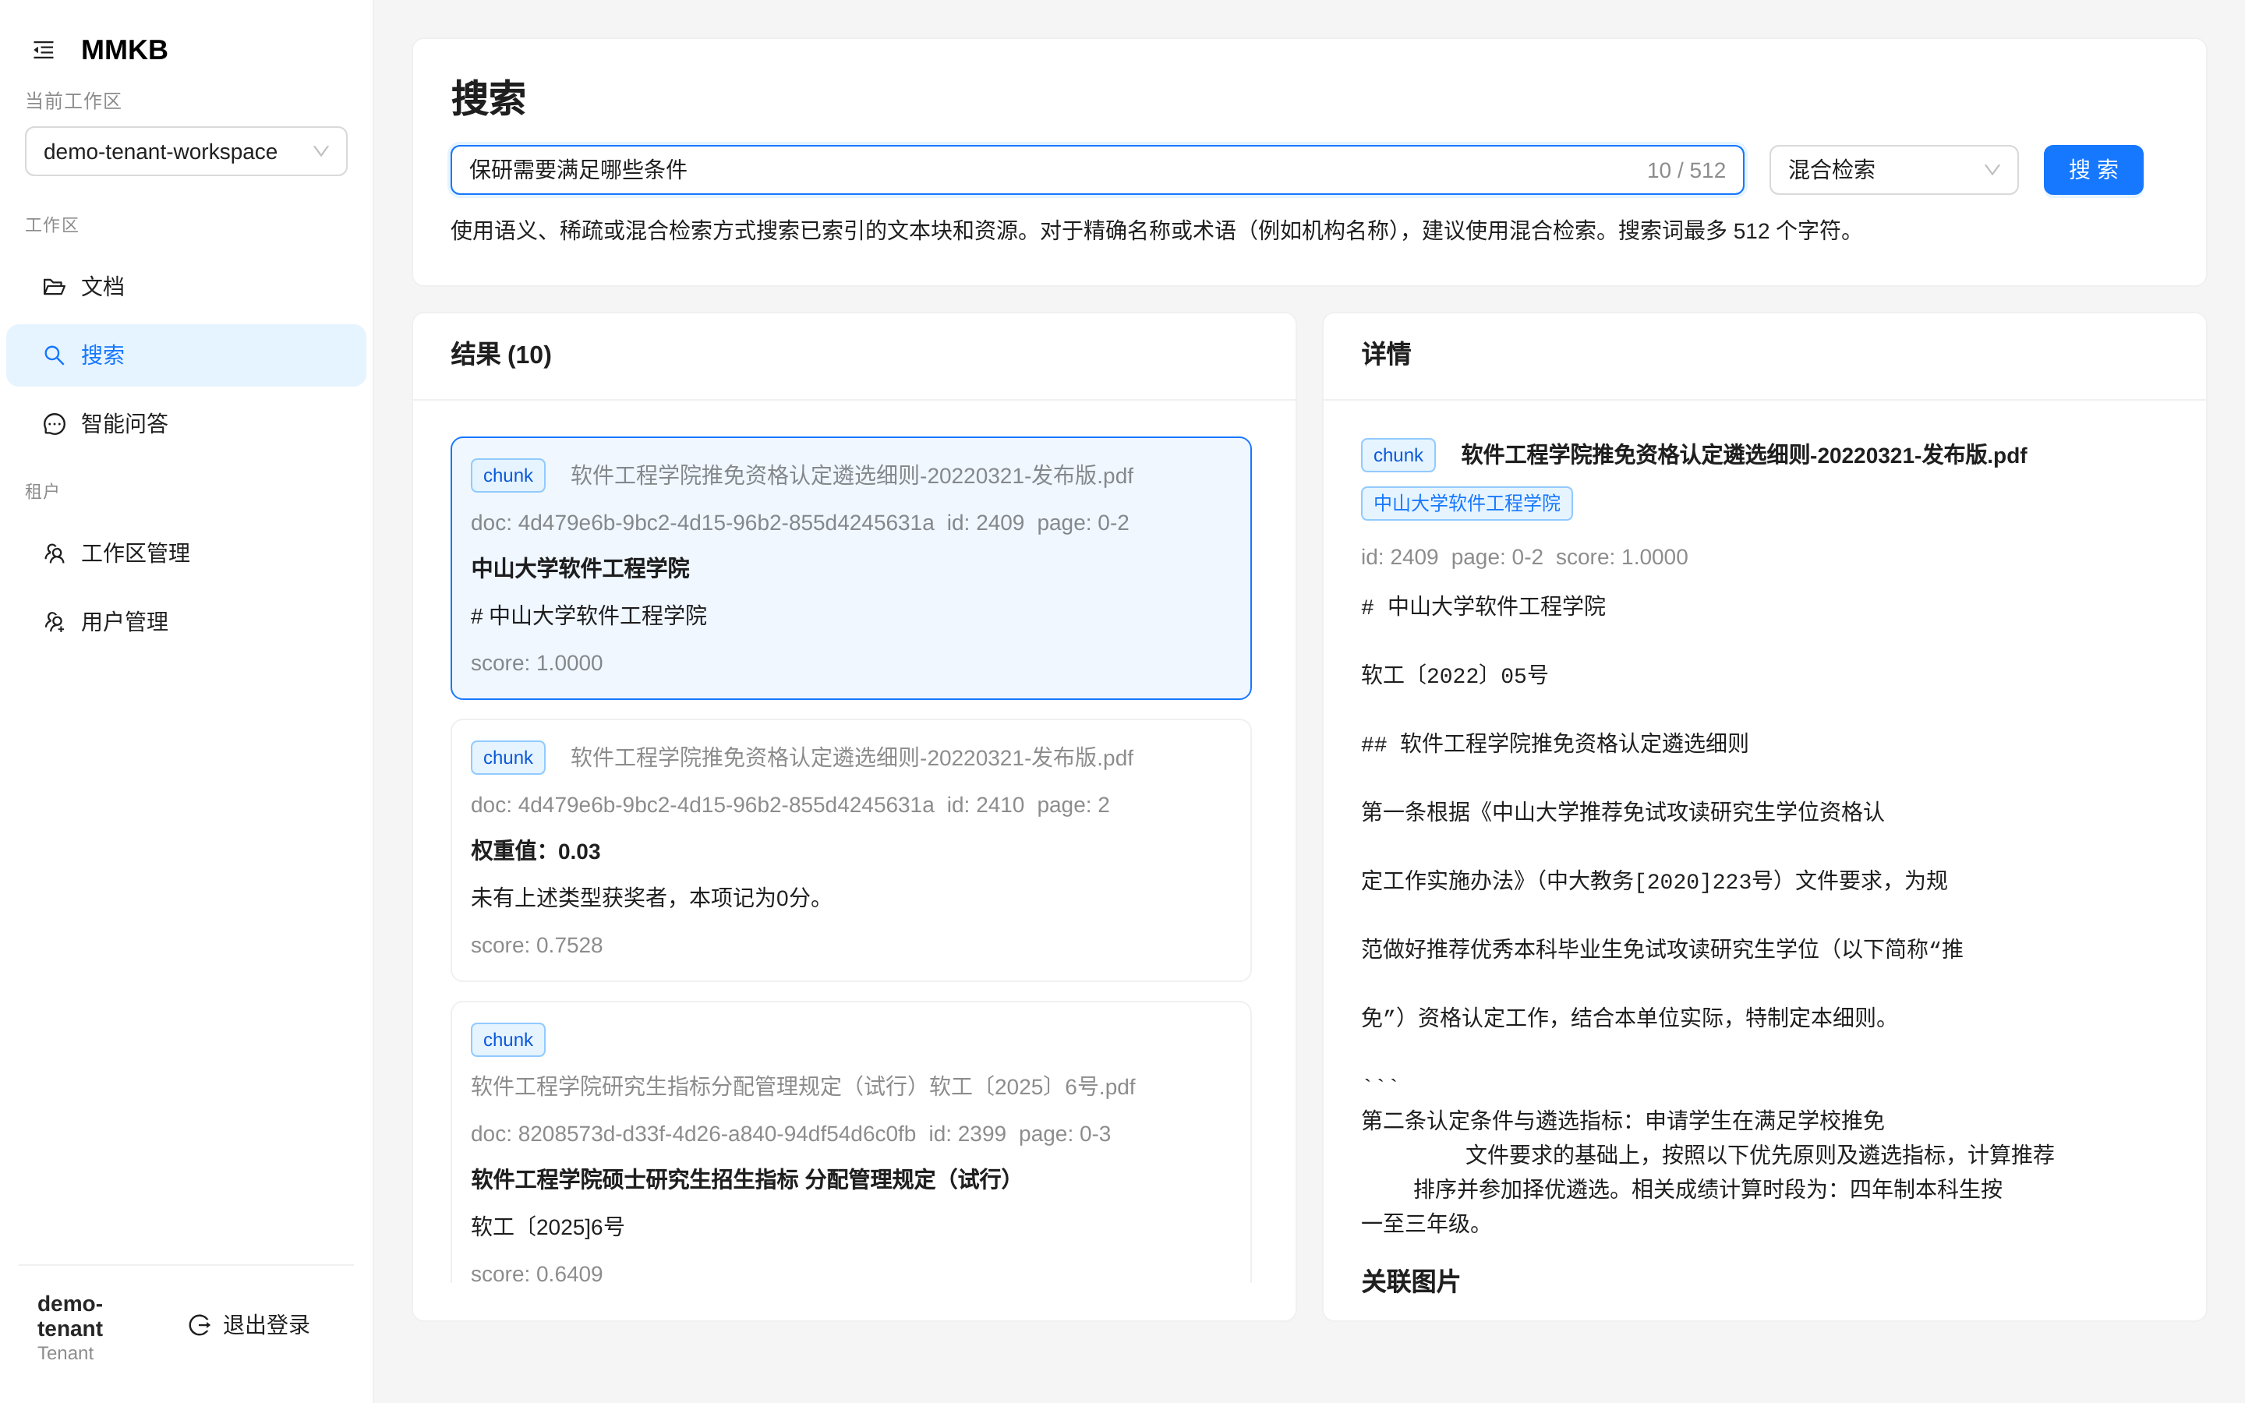Click the 中山大学软件工程学院 tag in details

tap(1467, 503)
